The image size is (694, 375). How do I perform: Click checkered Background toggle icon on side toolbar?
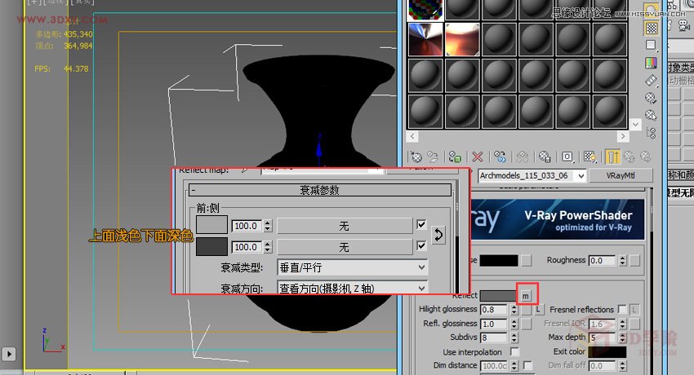click(x=651, y=29)
